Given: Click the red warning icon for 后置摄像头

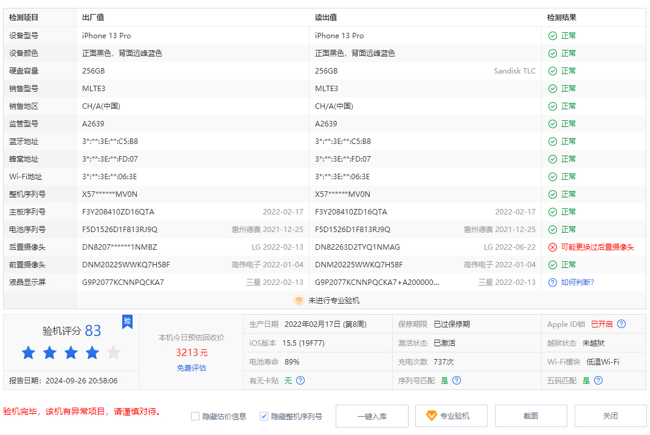Looking at the screenshot, I should [x=553, y=247].
